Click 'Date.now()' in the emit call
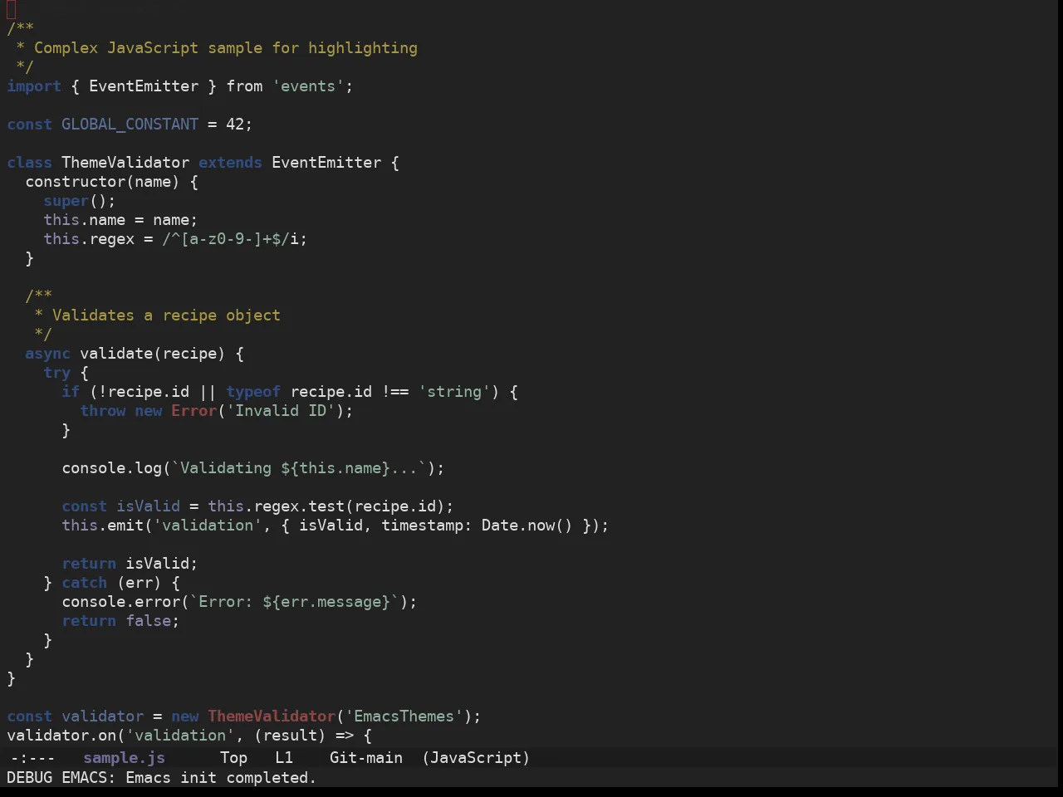 527,525
